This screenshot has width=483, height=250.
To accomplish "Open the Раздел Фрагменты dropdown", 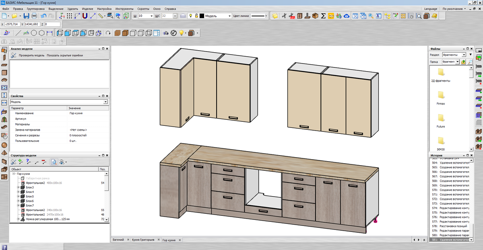I will pos(464,55).
